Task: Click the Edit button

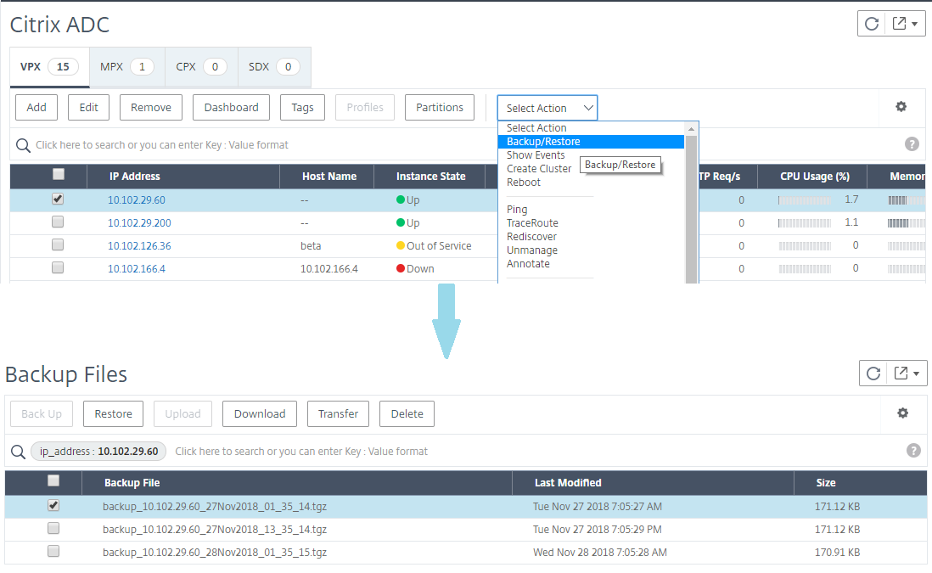Action: [88, 108]
